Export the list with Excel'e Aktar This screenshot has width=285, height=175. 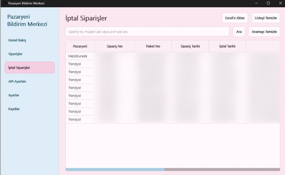(235, 18)
